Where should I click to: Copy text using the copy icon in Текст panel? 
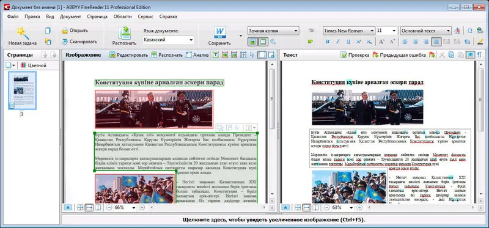pos(451,55)
